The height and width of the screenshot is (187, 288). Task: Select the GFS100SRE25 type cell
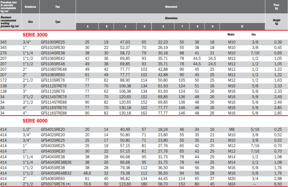click(53, 42)
